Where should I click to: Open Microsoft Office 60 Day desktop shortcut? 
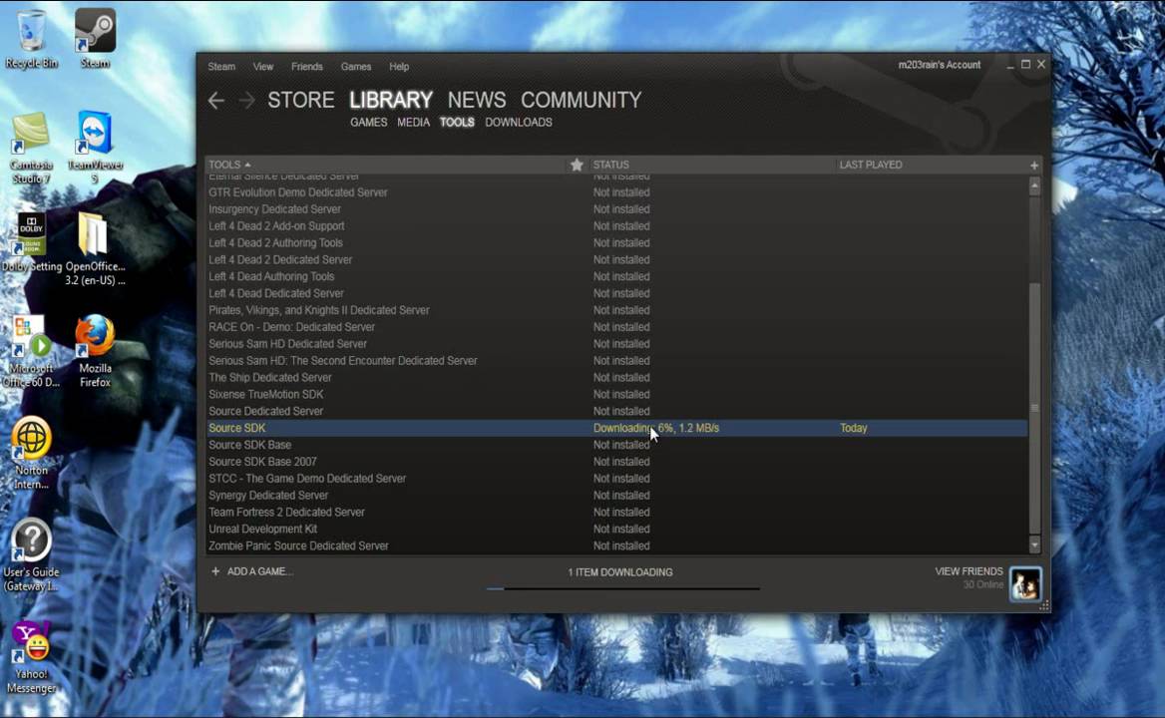31,351
